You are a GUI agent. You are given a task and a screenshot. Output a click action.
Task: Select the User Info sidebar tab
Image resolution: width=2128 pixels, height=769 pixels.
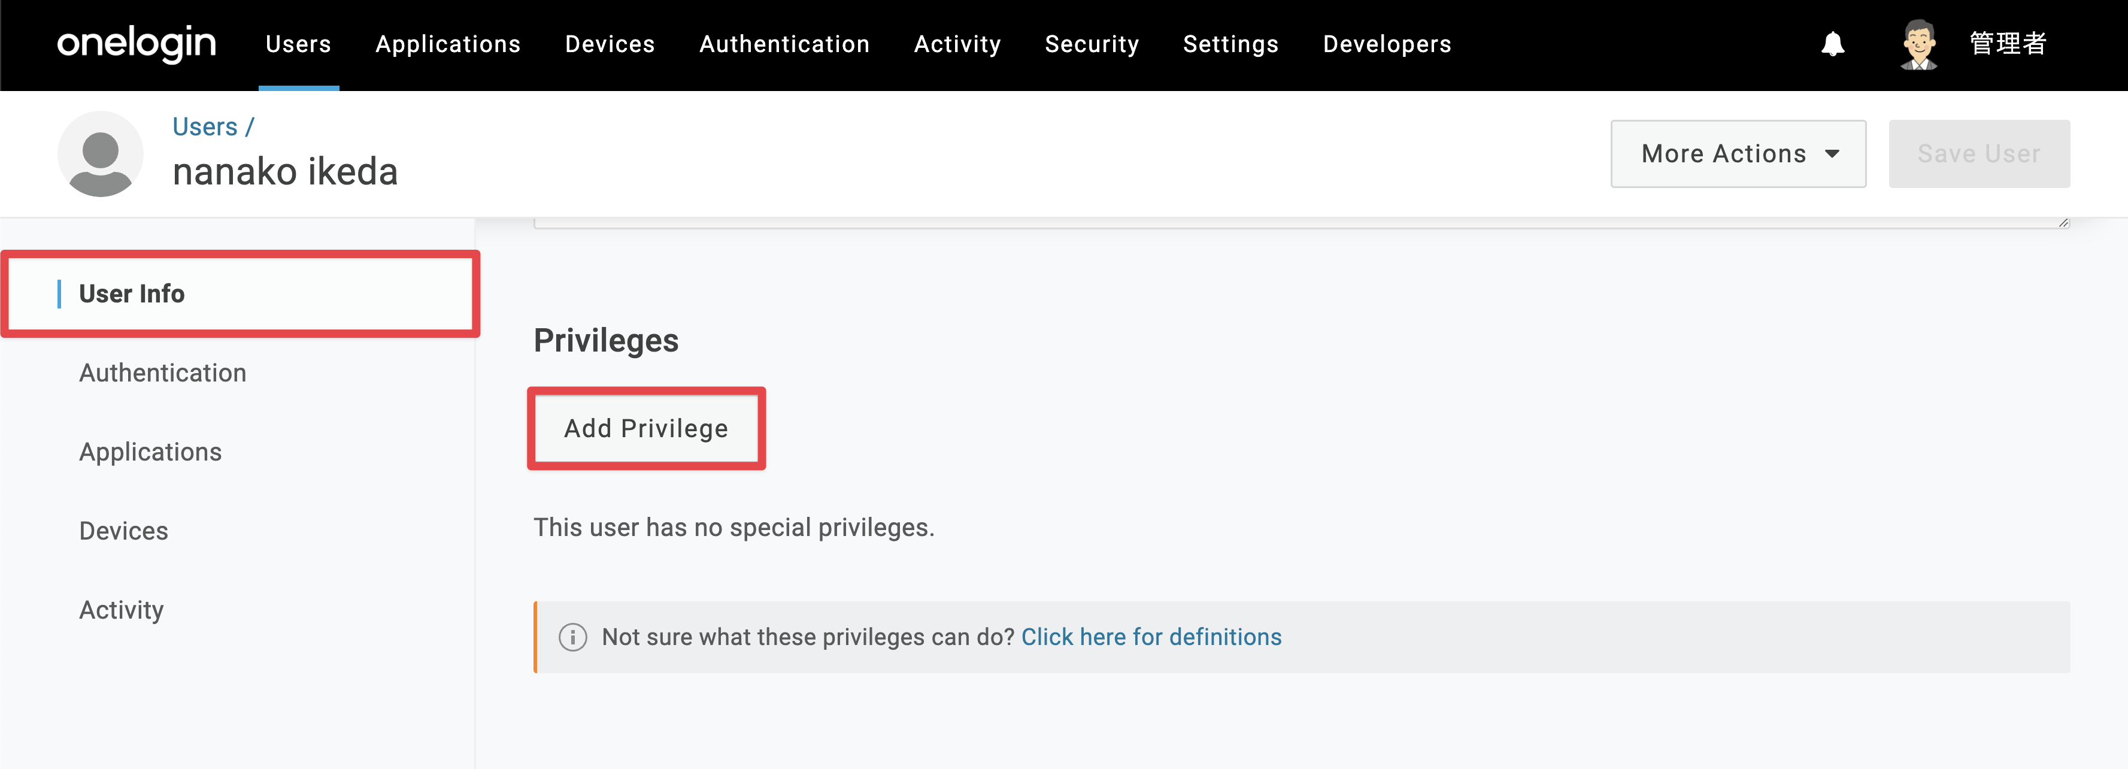(240, 294)
